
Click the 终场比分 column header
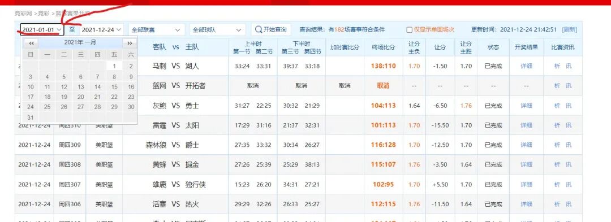(x=384, y=47)
